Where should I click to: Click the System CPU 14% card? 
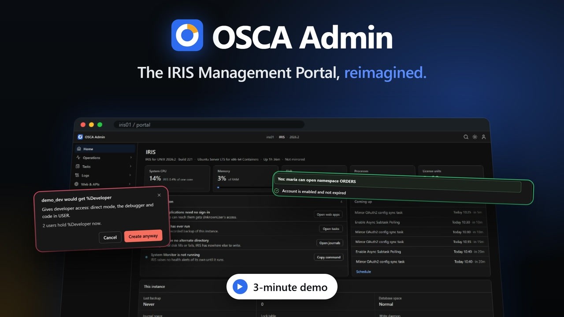point(178,178)
